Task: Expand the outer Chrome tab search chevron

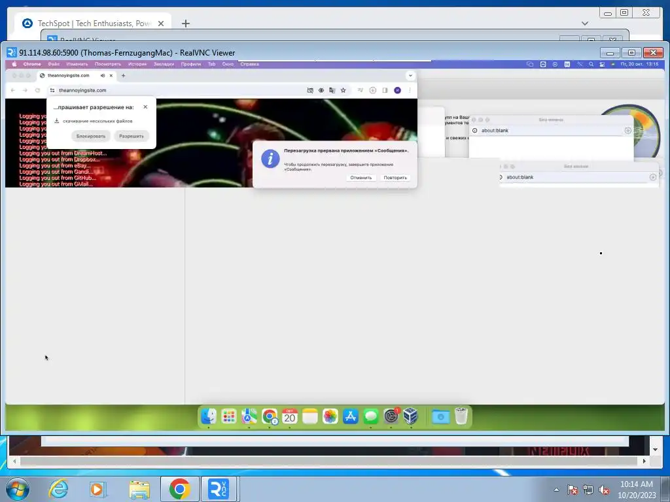Action: click(585, 24)
